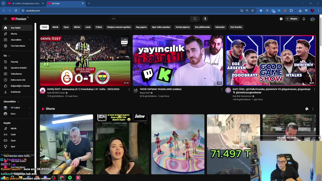Open the YouTube account avatar menu
Screen dimensions: 322x181
point(312,19)
